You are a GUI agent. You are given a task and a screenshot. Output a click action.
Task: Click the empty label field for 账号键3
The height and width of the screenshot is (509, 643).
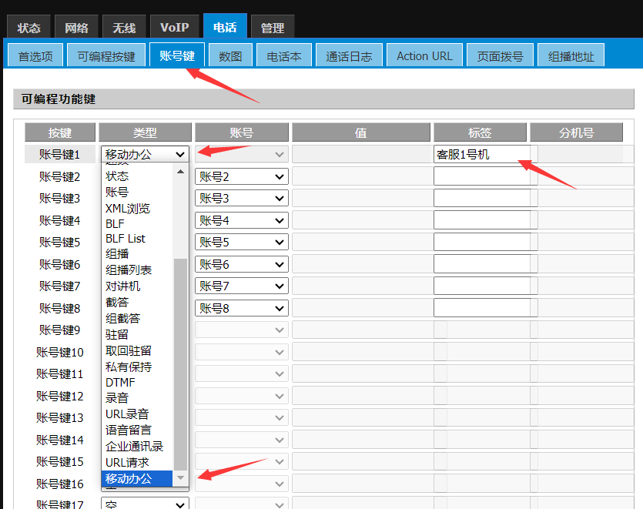(481, 199)
